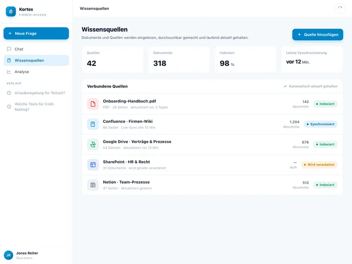Open SharePoint · HR & Recht source
Screen dimensions: 352x264
pos(126,162)
